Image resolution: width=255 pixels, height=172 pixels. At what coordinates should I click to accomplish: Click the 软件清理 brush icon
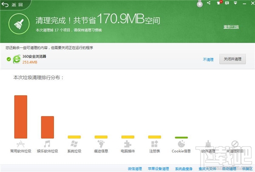208,144
